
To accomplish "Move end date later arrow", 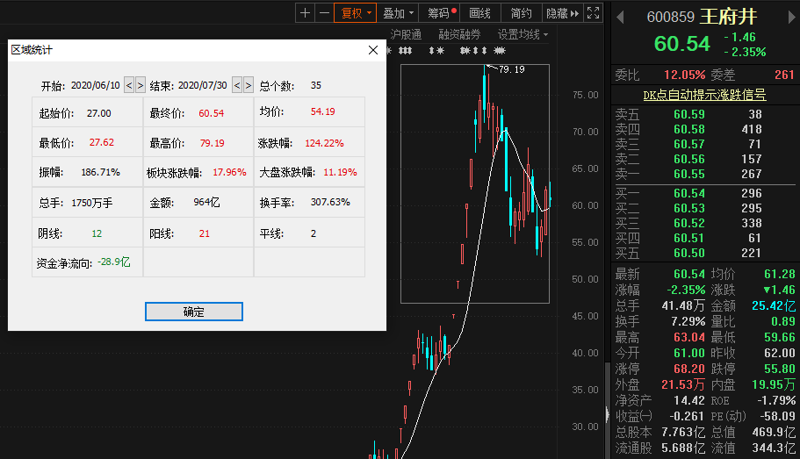I will (248, 85).
